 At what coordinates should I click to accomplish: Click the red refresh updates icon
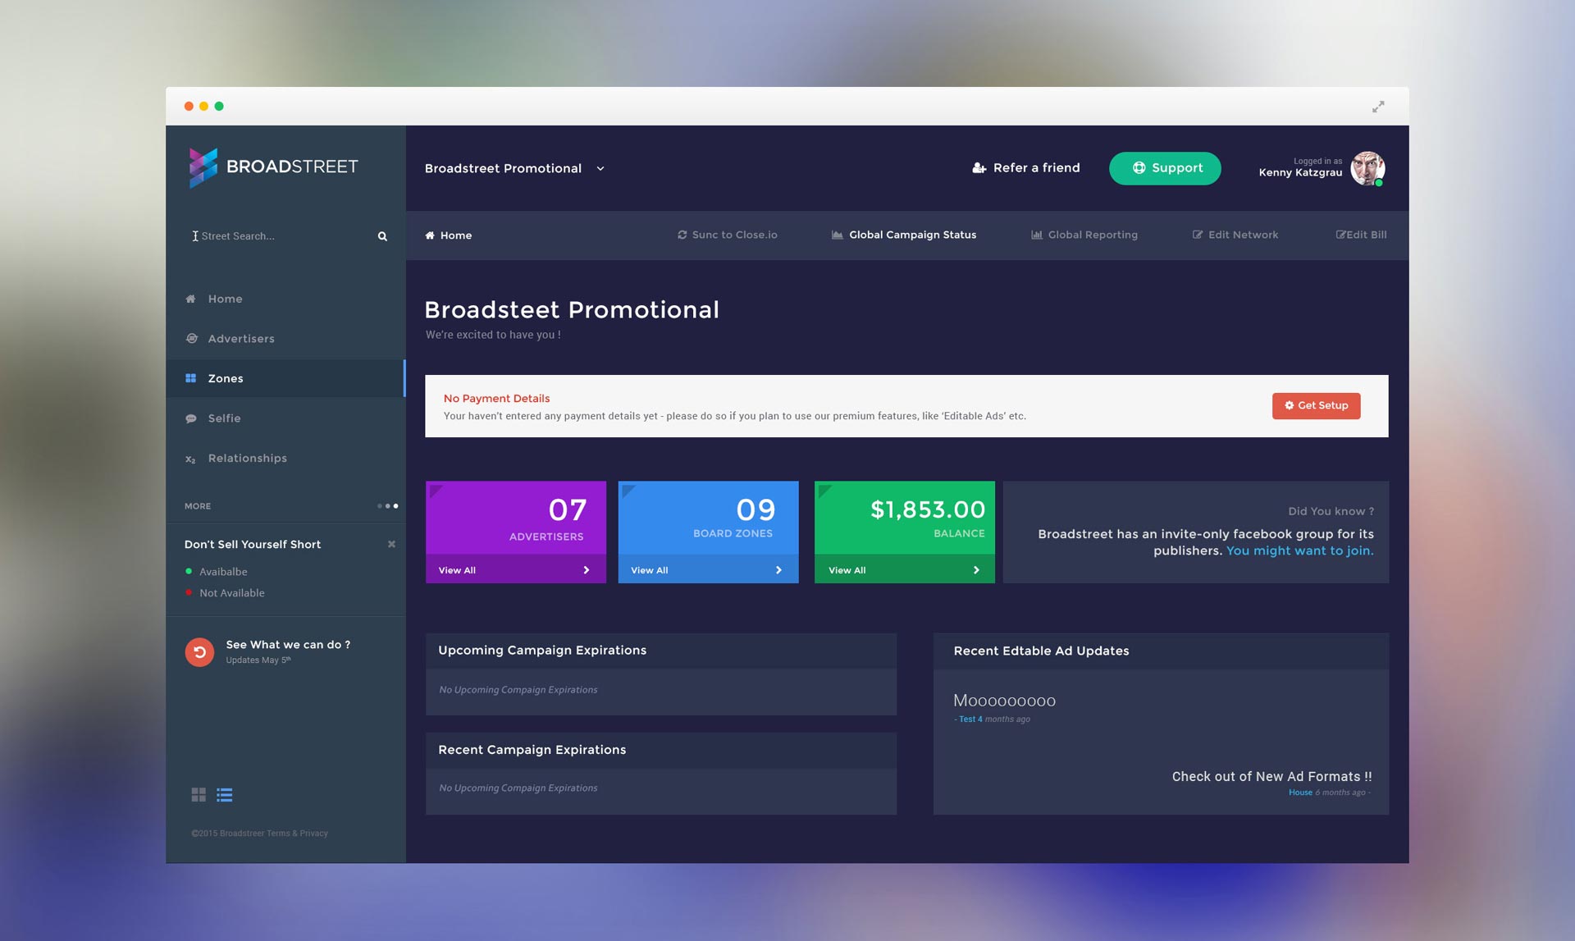click(x=199, y=652)
